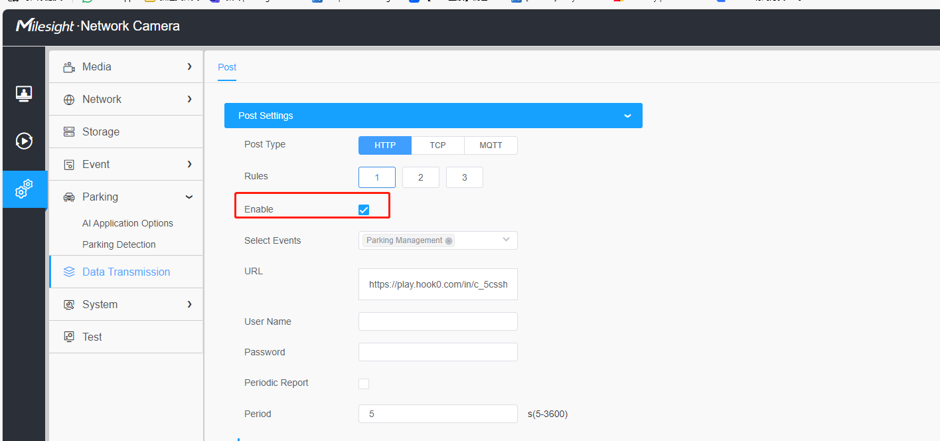Open Live View with the monitor sidebar icon
This screenshot has width=940, height=441.
25,94
